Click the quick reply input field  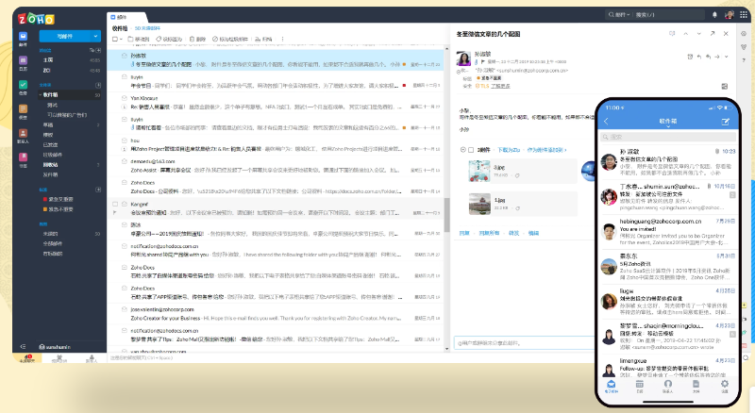519,343
